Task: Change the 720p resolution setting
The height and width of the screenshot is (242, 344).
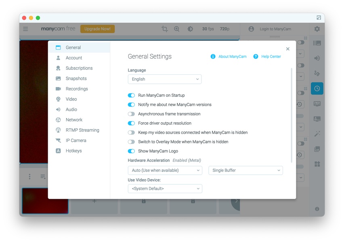Action: click(x=224, y=29)
